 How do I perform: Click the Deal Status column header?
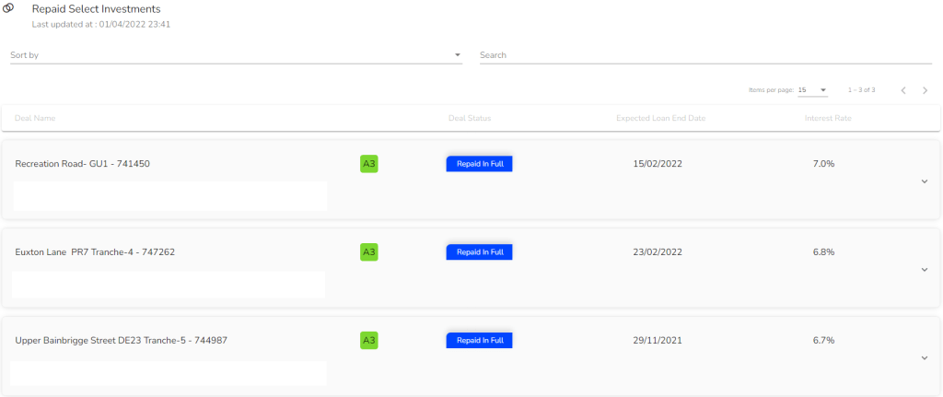pos(470,118)
